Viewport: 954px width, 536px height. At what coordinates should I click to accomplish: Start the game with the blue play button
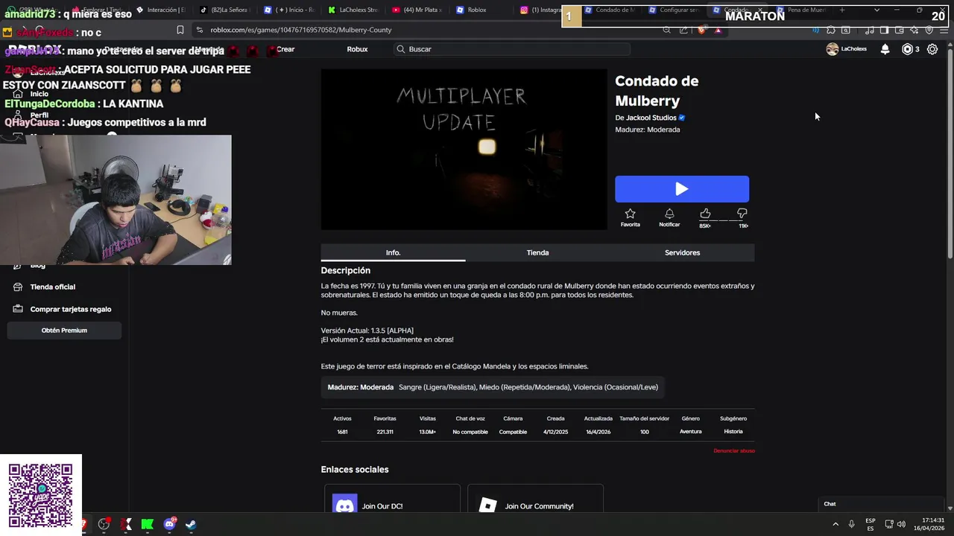682,189
